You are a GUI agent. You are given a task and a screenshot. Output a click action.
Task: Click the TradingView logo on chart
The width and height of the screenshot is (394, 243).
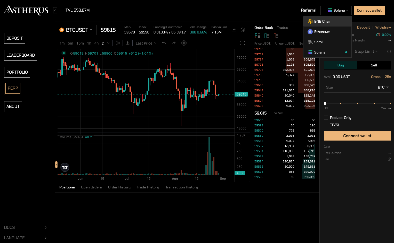coord(65,167)
